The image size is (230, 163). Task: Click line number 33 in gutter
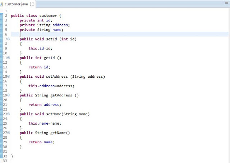(x=5, y=160)
